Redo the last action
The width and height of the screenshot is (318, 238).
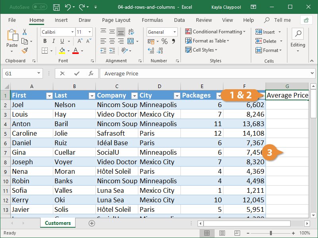82,7
